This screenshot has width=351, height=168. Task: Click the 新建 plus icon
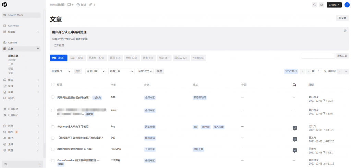tap(78, 4)
